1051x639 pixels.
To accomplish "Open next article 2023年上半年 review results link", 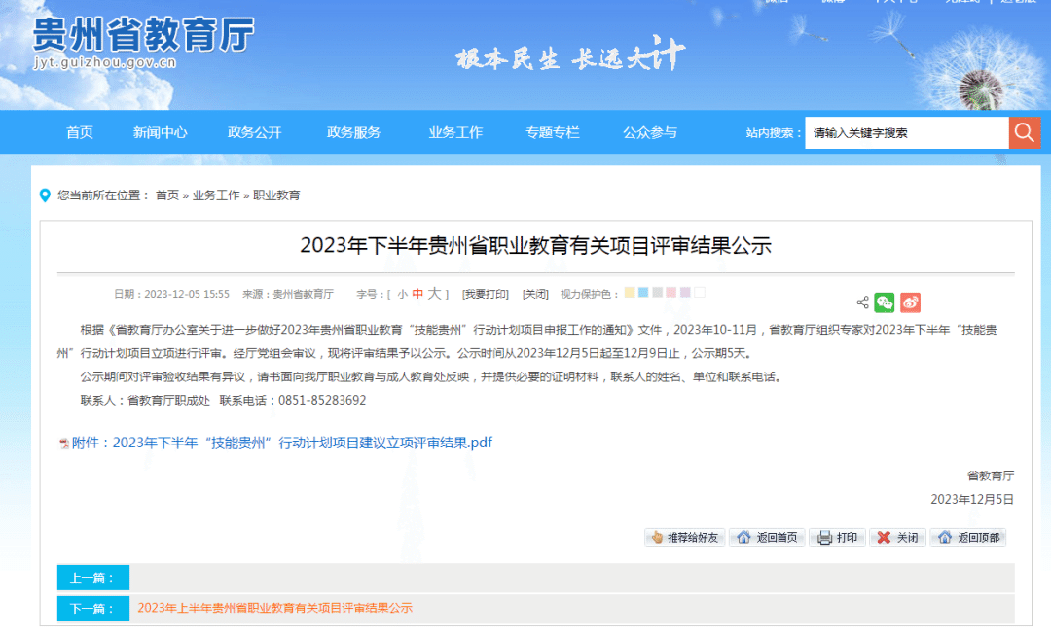I will [x=274, y=608].
